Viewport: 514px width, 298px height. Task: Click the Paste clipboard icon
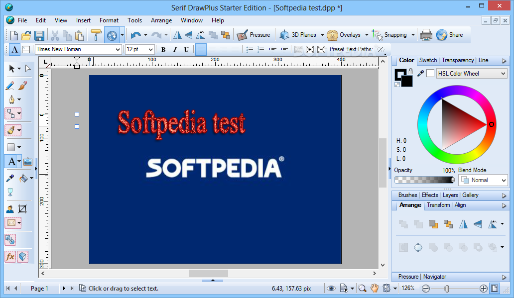point(79,35)
